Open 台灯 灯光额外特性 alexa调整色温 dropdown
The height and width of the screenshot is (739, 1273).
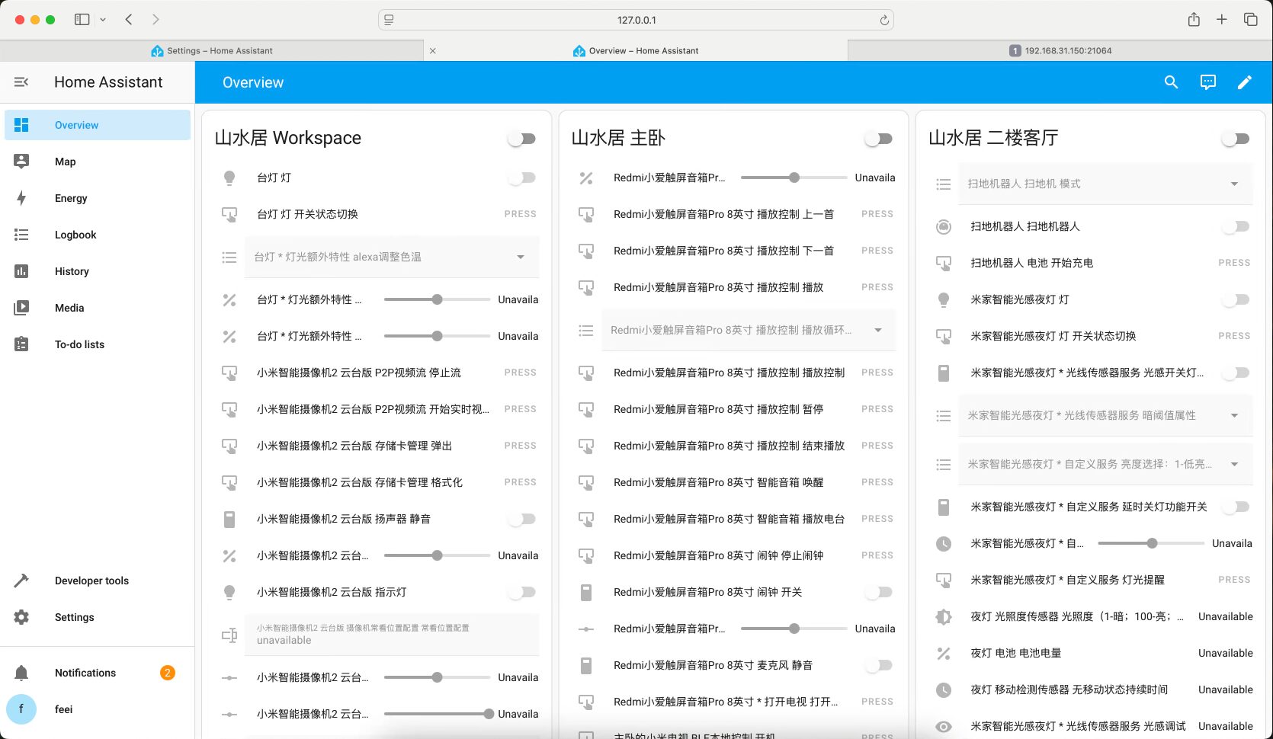tap(392, 257)
